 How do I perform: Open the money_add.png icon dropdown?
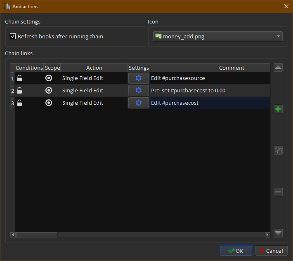[x=217, y=37]
